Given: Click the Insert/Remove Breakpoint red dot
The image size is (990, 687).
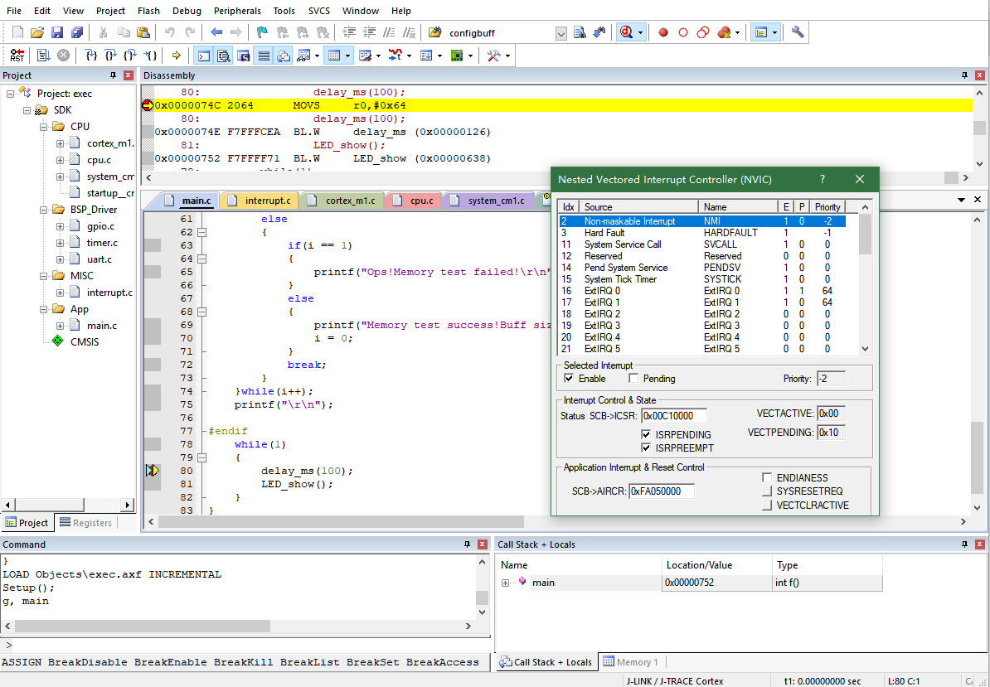Looking at the screenshot, I should click(x=663, y=32).
